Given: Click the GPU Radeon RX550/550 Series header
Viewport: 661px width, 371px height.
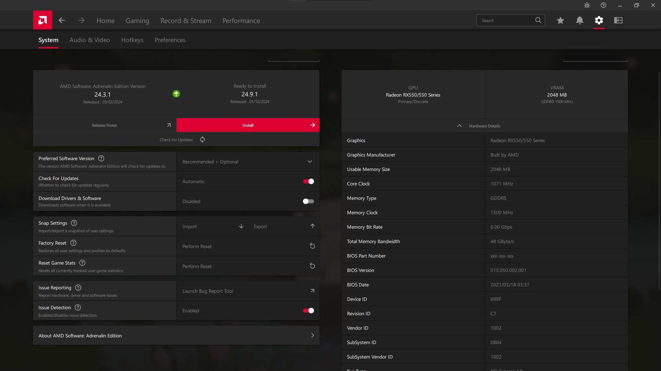Looking at the screenshot, I should (x=413, y=94).
